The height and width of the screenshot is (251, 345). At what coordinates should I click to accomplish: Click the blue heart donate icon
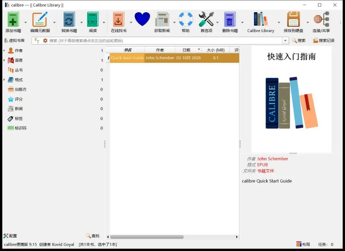(x=142, y=19)
